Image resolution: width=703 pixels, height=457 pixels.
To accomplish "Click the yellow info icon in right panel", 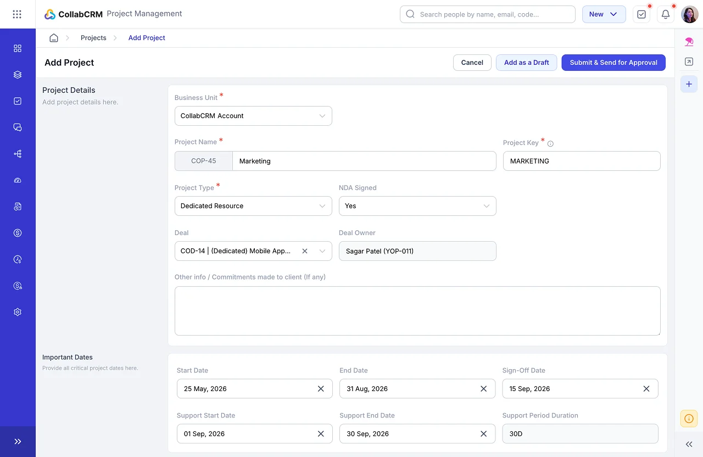I will click(689, 419).
